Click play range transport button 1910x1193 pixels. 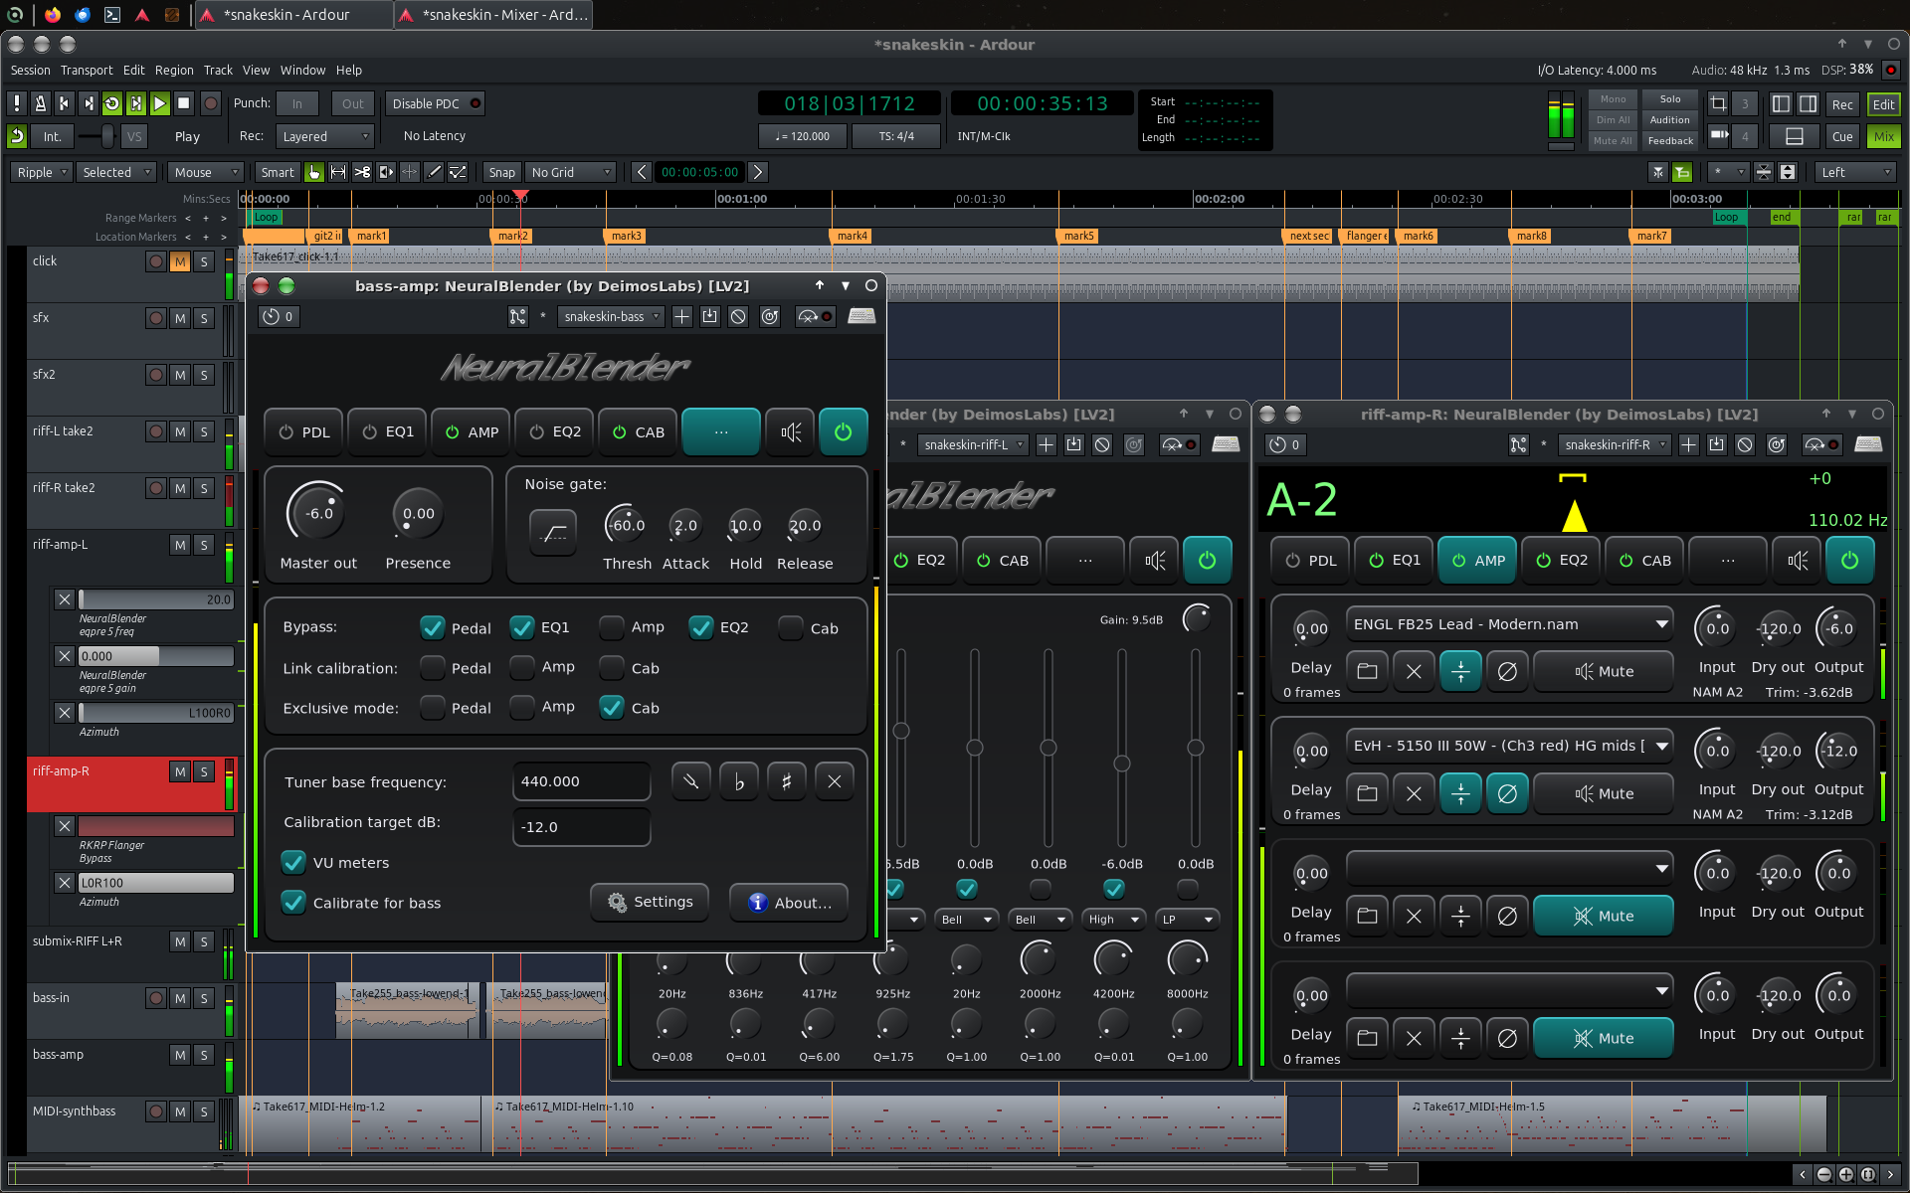tap(135, 103)
